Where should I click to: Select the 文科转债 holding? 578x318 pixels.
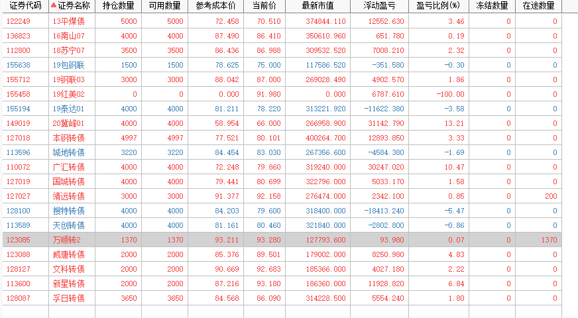pyautogui.click(x=68, y=269)
